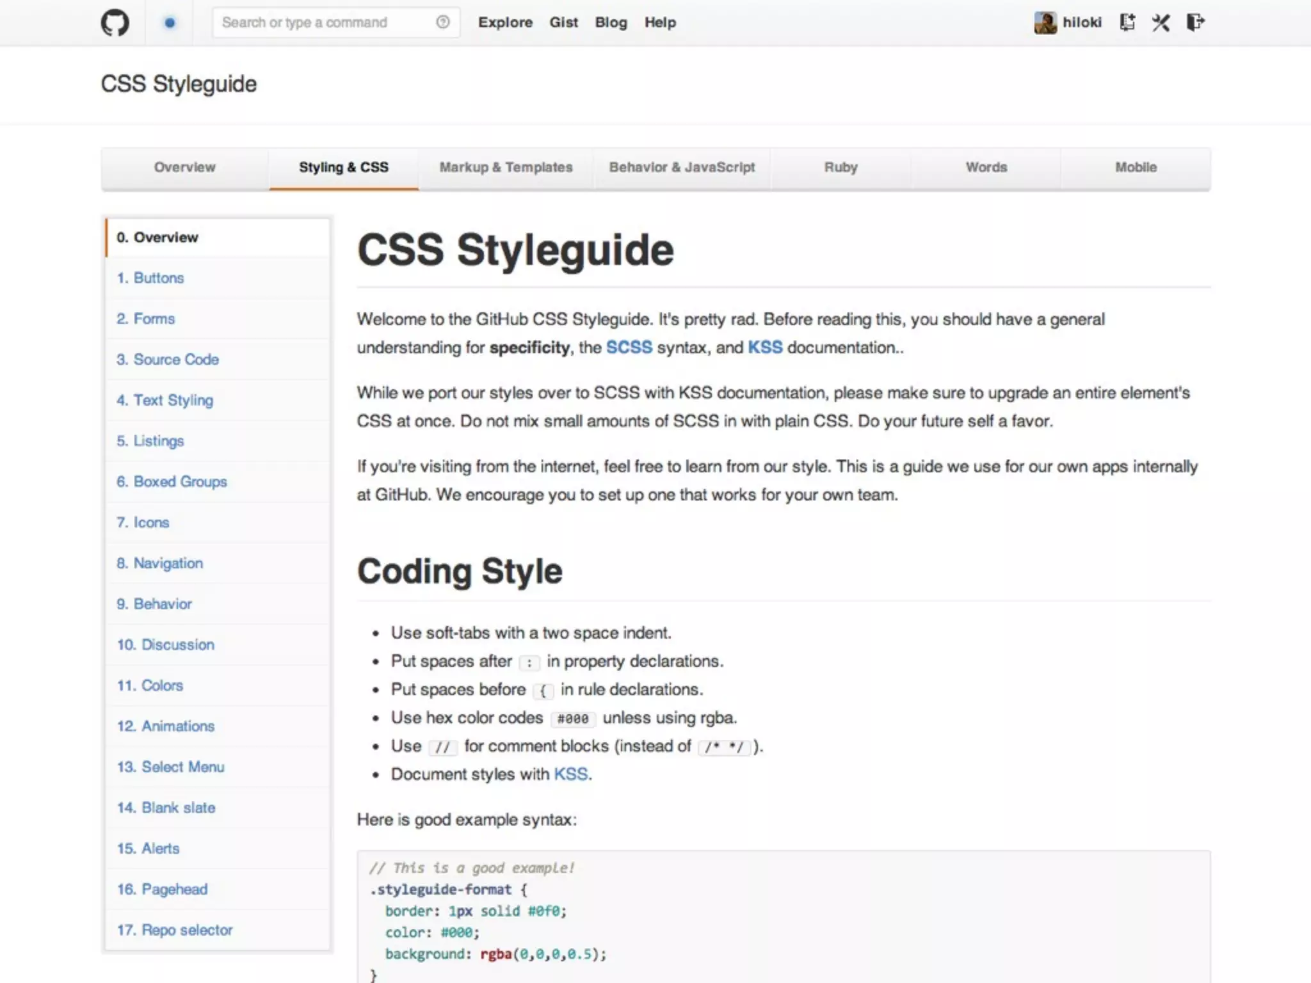Viewport: 1311px width, 983px height.
Task: Open '16. Pagehead' section
Action: tap(218, 889)
